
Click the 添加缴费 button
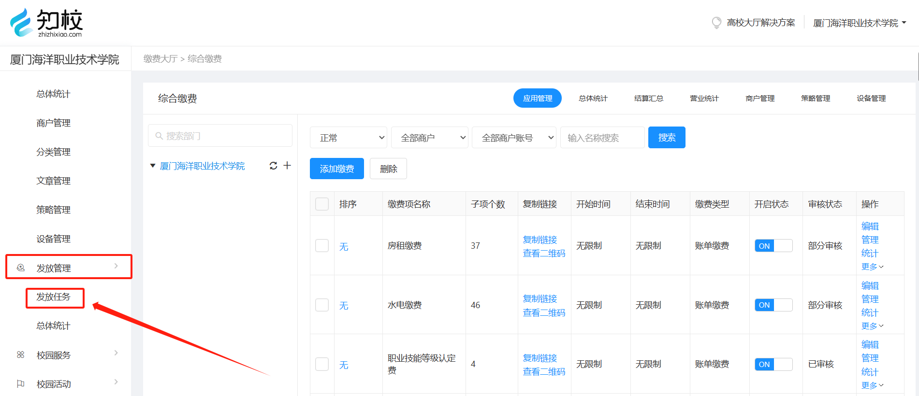(336, 169)
